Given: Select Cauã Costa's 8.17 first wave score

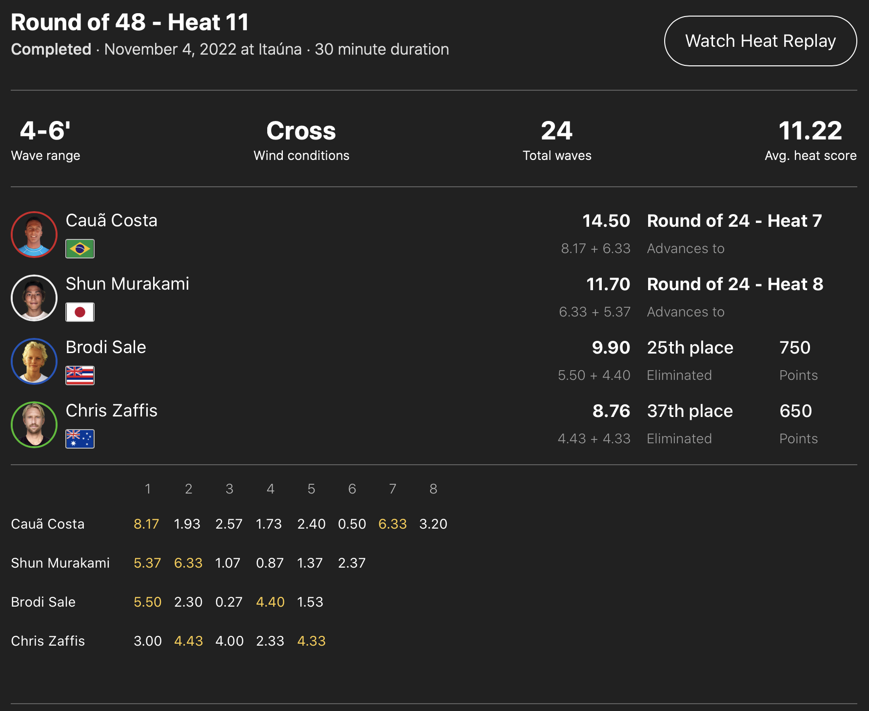Looking at the screenshot, I should (x=146, y=524).
